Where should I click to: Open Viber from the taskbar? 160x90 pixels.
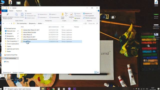tap(69, 89)
